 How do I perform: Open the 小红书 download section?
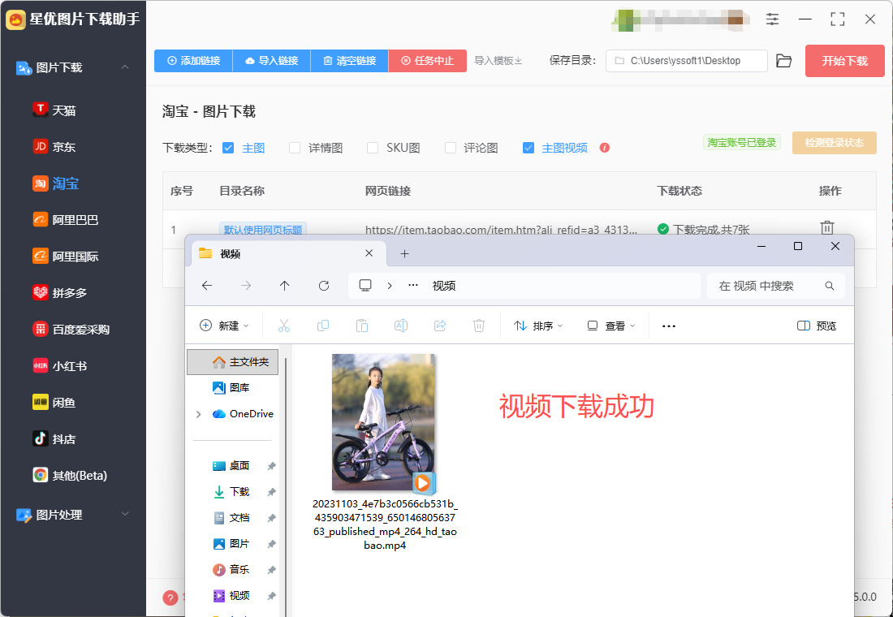point(69,365)
